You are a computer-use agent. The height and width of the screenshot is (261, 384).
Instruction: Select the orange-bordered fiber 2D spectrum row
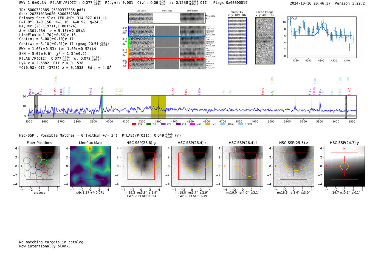point(166,53)
